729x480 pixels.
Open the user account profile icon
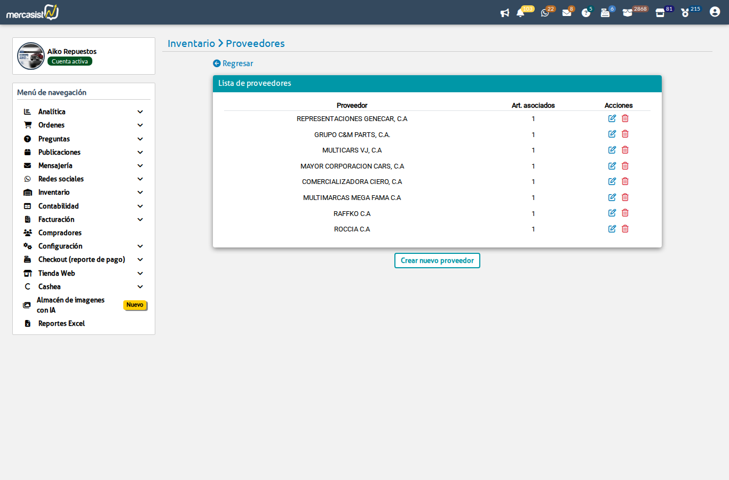tap(715, 12)
